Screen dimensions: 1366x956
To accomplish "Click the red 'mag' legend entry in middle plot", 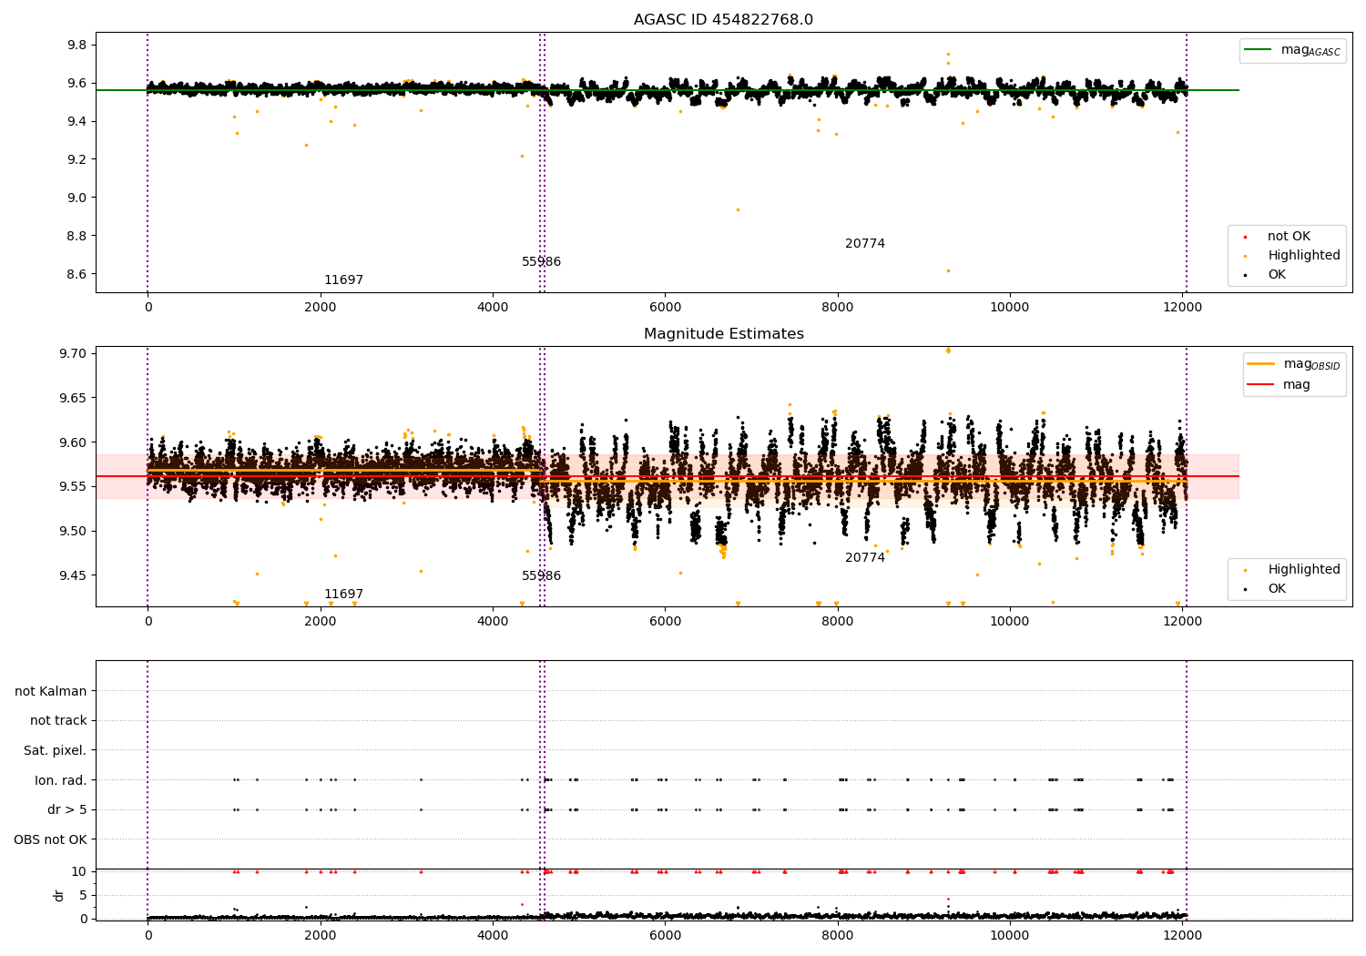I will click(1297, 384).
